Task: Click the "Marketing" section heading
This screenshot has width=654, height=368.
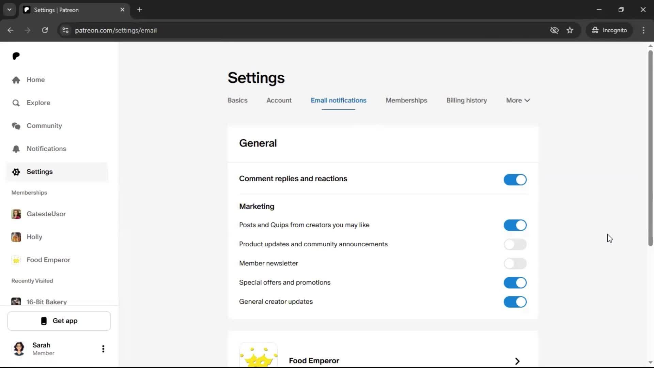Action: point(256,206)
